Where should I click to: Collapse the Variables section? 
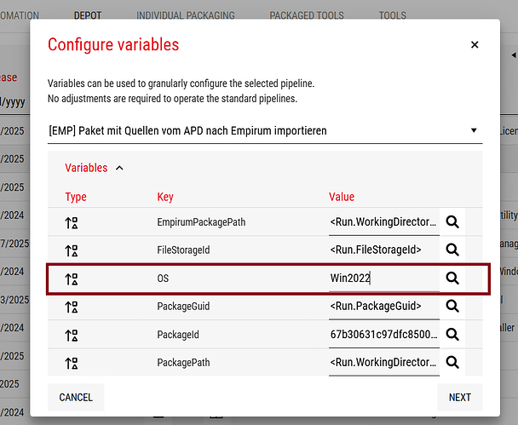[x=119, y=169]
